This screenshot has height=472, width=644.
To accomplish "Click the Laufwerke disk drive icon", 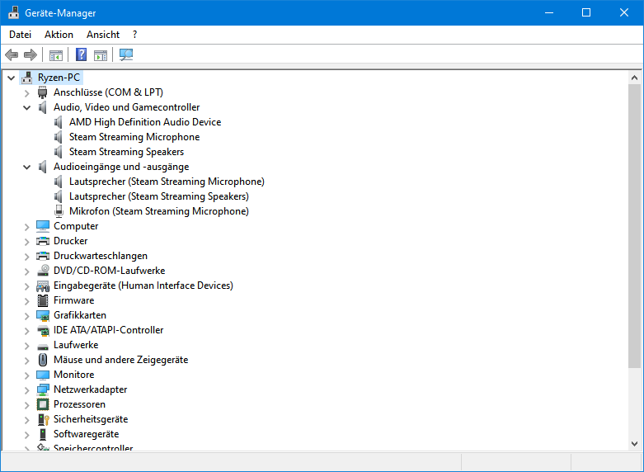I will click(43, 347).
